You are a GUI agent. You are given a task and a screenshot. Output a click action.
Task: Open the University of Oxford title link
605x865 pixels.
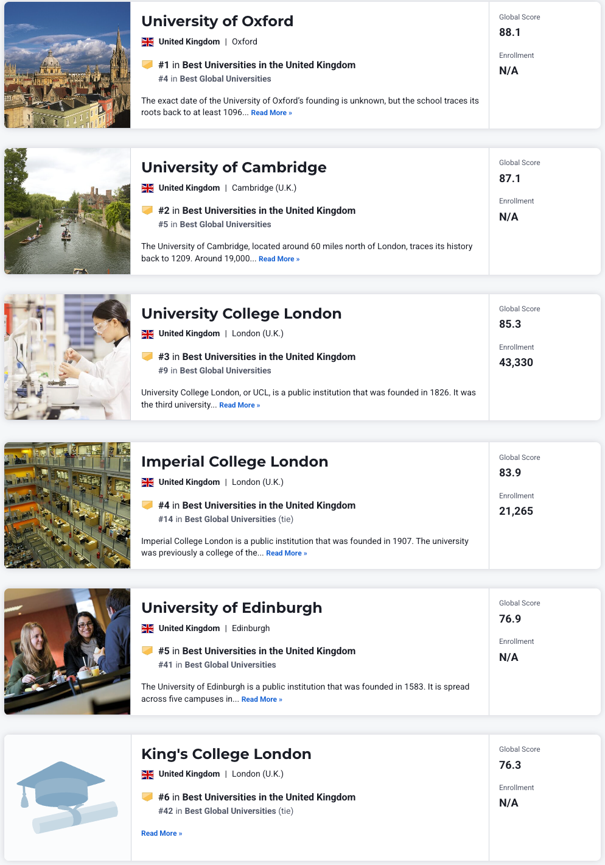(x=217, y=21)
